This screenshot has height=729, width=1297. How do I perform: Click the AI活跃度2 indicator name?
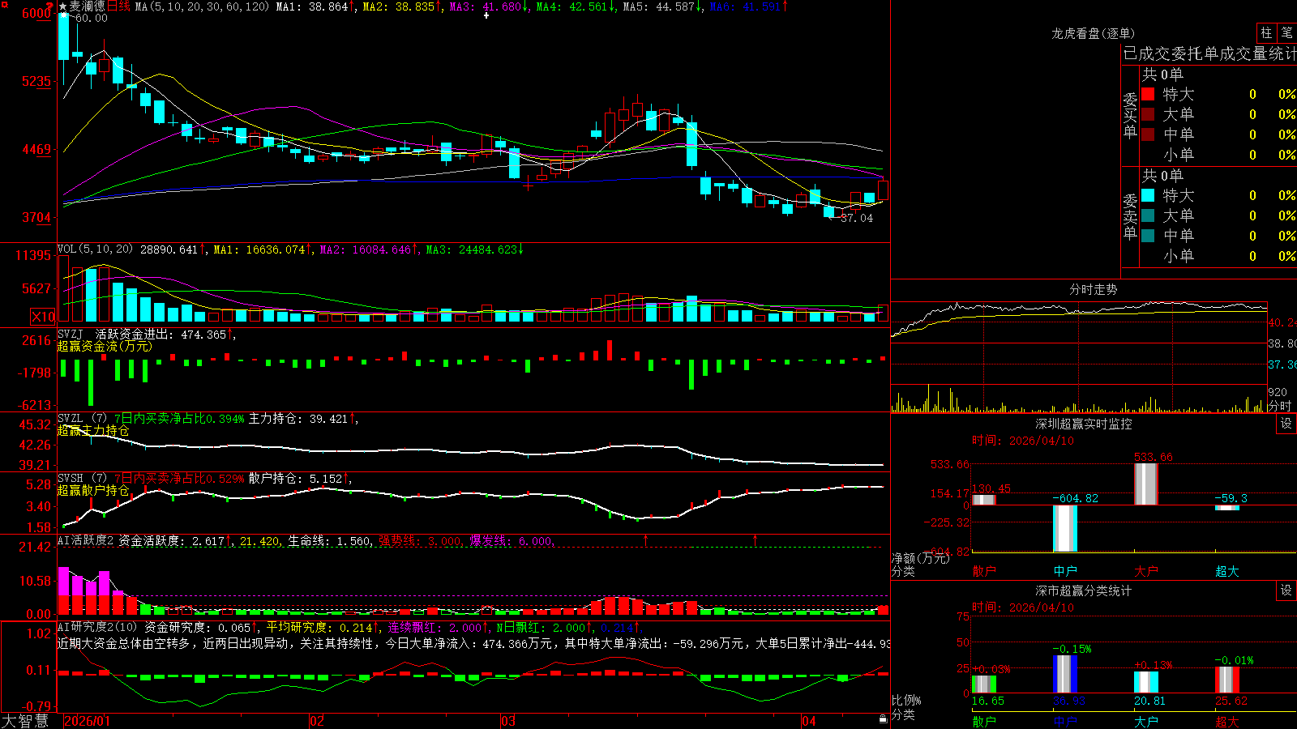(x=86, y=540)
